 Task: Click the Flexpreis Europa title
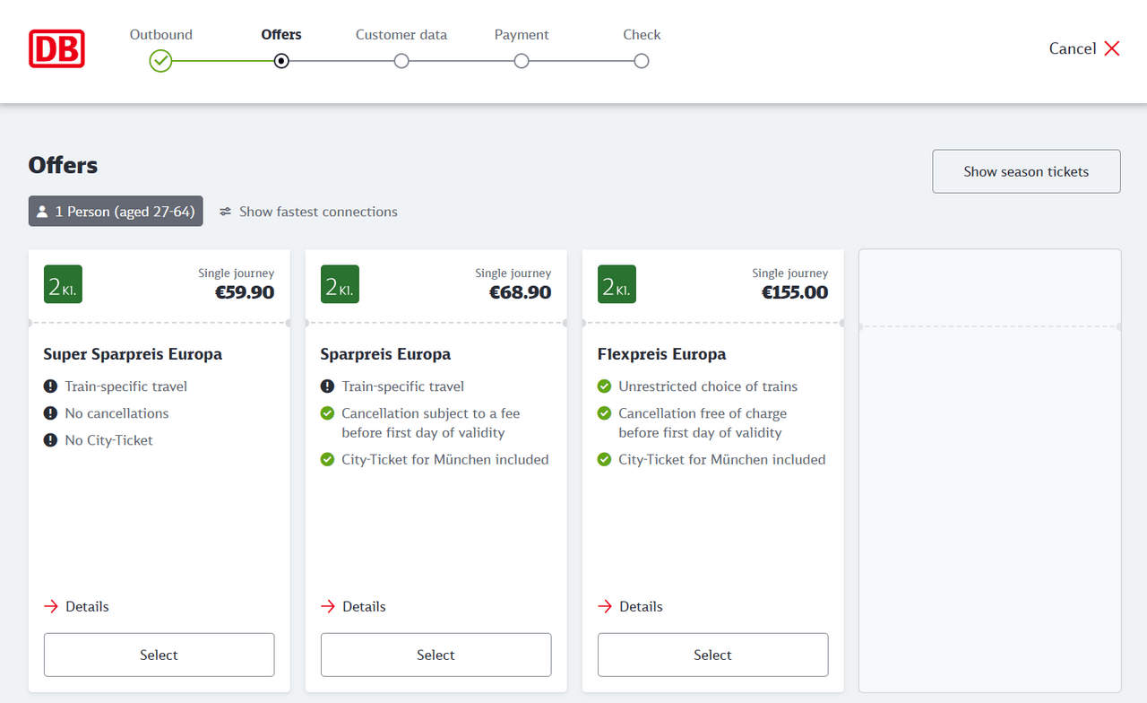(x=661, y=354)
